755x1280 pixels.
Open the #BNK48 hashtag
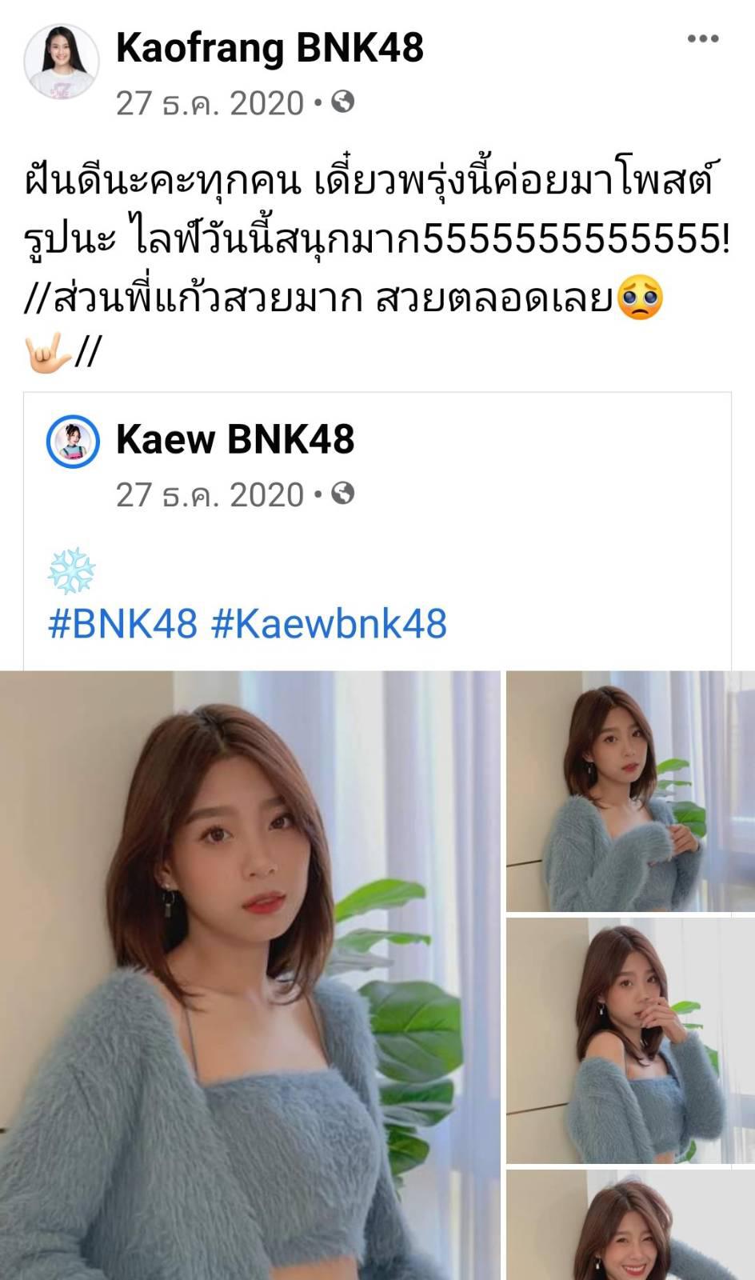click(122, 623)
